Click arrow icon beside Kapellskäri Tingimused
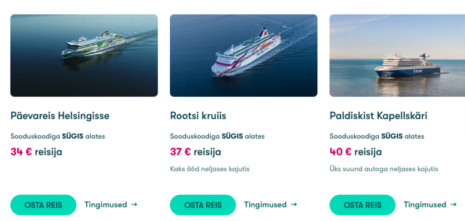This screenshot has height=221, width=465. (x=453, y=205)
